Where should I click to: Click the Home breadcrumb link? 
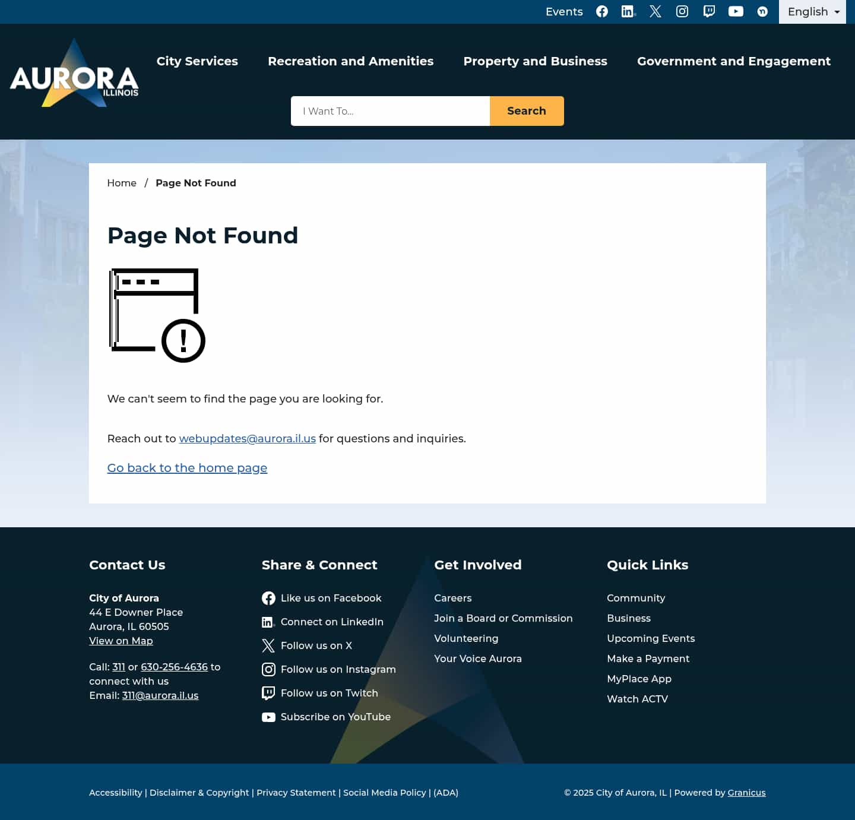(122, 183)
